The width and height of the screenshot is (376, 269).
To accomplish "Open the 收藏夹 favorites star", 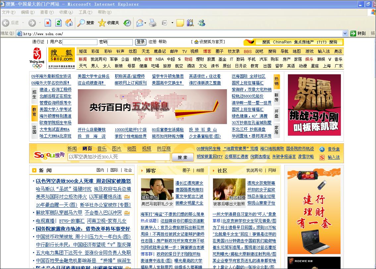I will 109,23.
